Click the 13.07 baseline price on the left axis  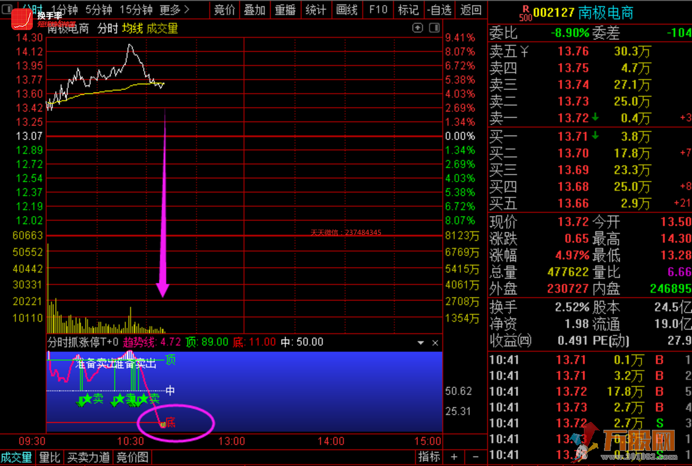point(30,136)
